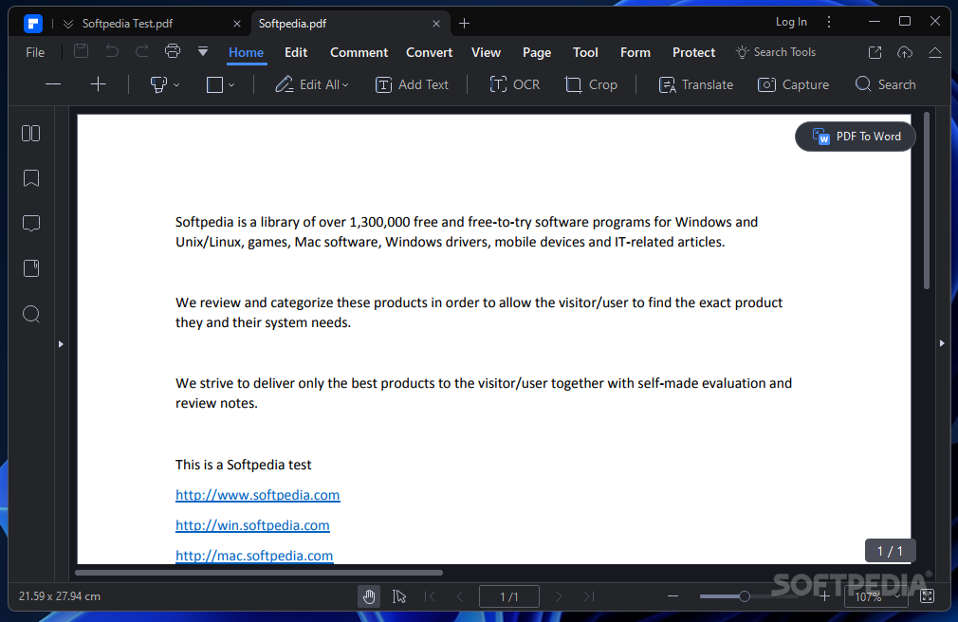Image resolution: width=958 pixels, height=622 pixels.
Task: Collapse the ribbon with up arrow
Action: (x=935, y=52)
